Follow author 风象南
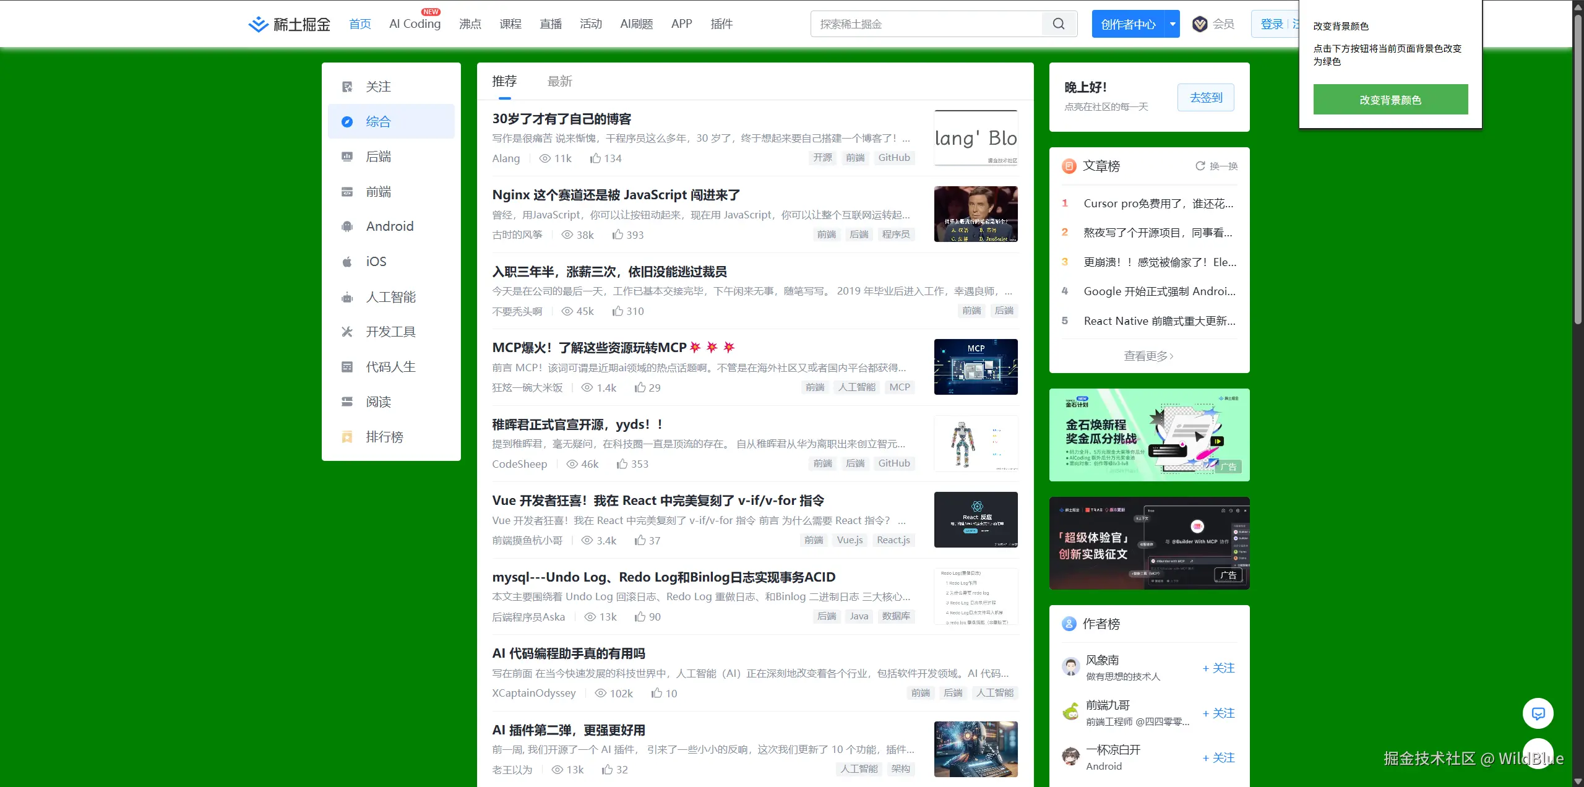Image resolution: width=1584 pixels, height=787 pixels. [1218, 668]
